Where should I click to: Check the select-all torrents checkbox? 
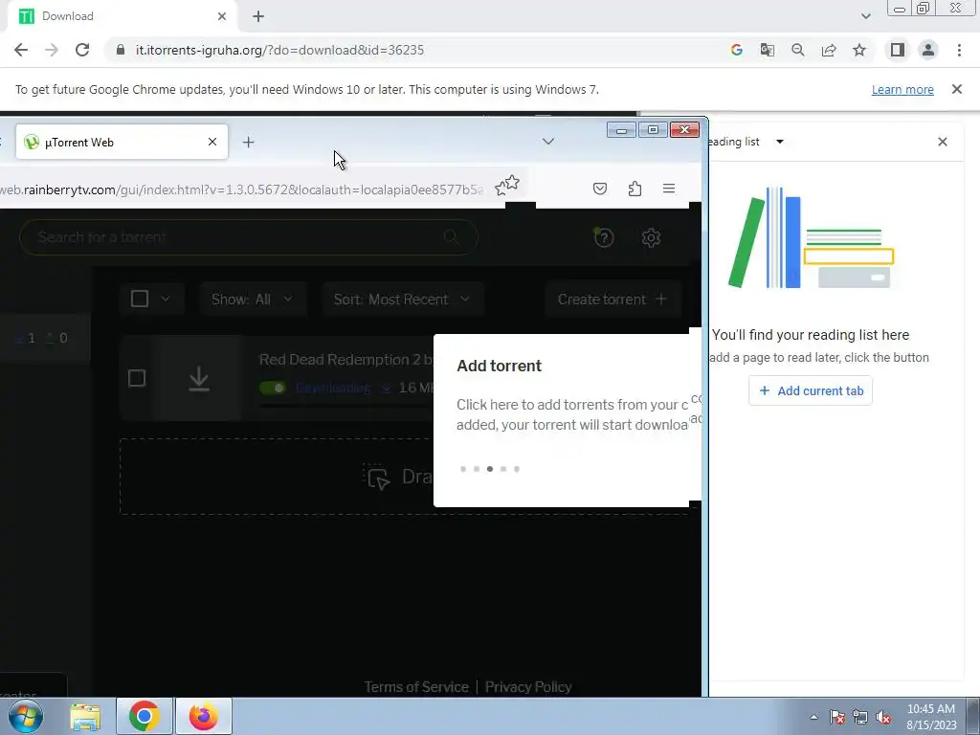coord(140,299)
